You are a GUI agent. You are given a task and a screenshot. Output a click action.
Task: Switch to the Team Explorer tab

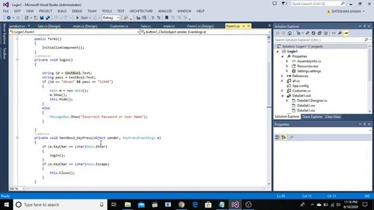(x=312, y=117)
